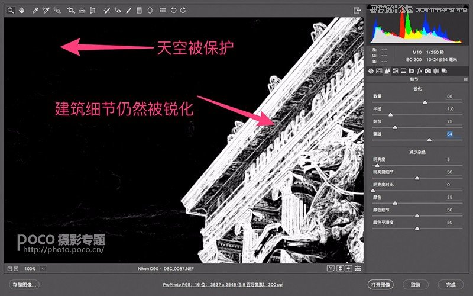
Task: Copy current settings to before
Action: pos(348,268)
